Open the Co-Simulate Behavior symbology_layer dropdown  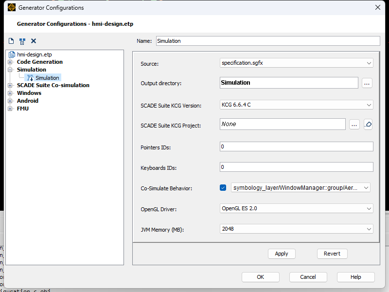coord(301,188)
